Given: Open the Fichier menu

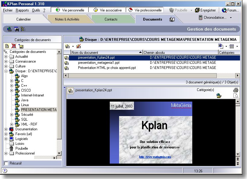Looking at the screenshot, I should [8, 10].
